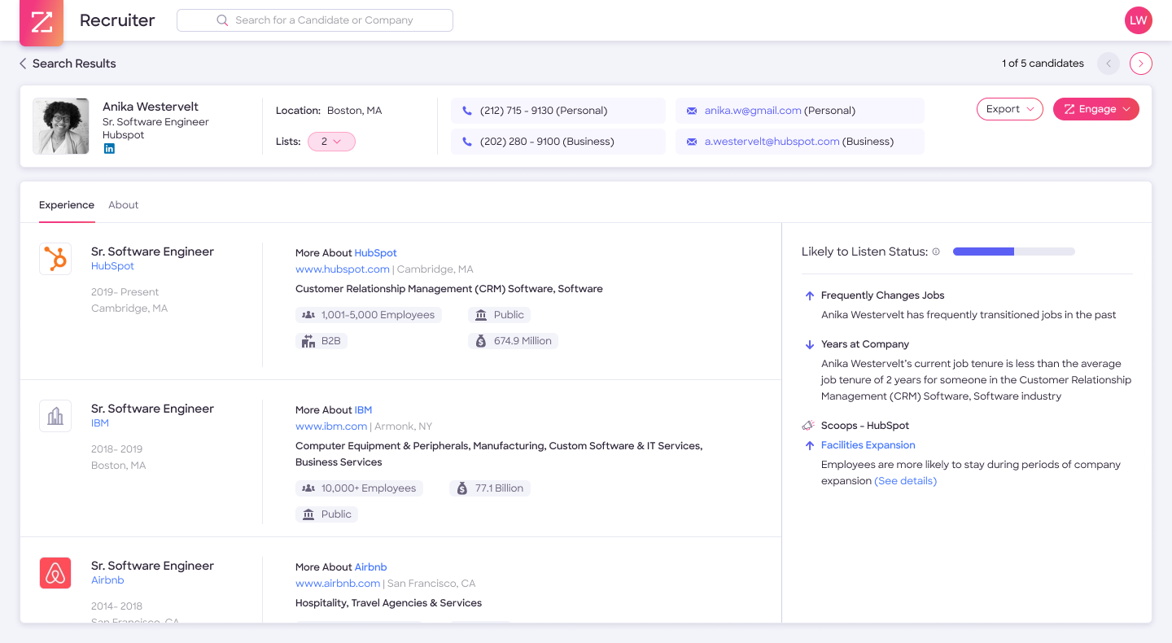
Task: Click the (212) 715 - 9130 phone number
Action: pyautogui.click(x=544, y=111)
